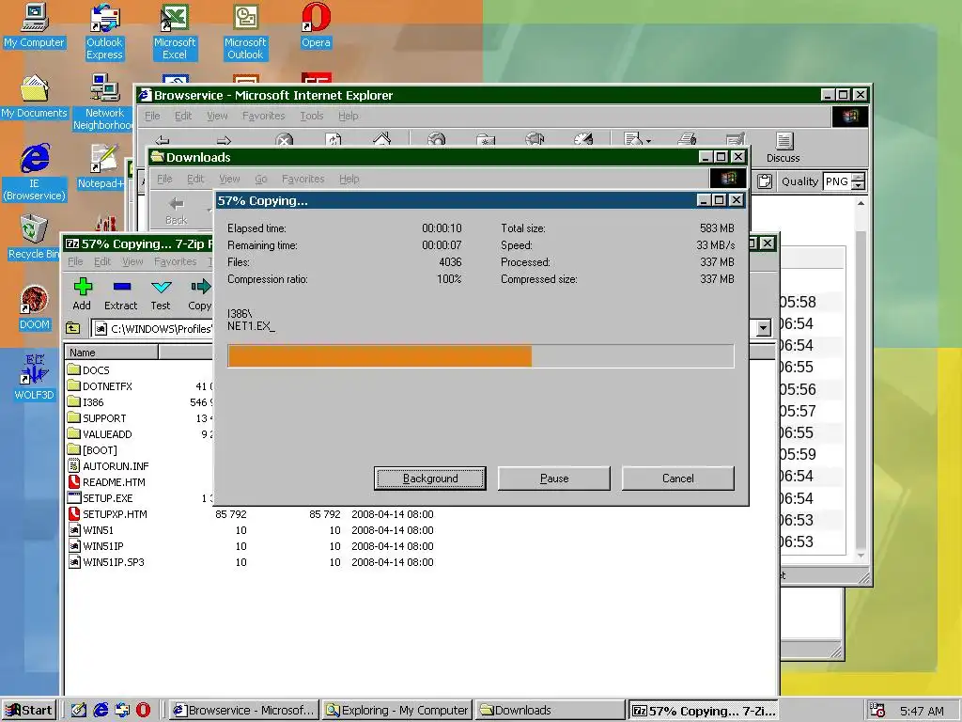The image size is (962, 722).
Task: Click Opera quick launch icon in taskbar
Action: click(143, 711)
